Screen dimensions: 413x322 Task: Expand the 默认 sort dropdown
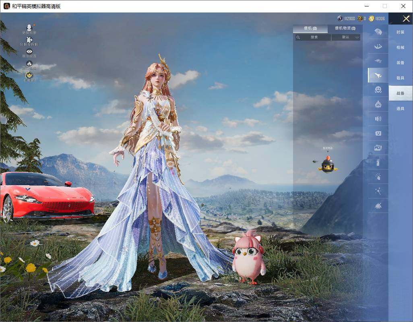click(x=346, y=37)
